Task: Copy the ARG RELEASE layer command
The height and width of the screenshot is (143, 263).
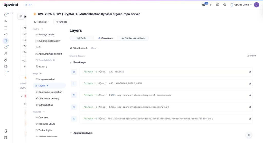Action: (250, 72)
